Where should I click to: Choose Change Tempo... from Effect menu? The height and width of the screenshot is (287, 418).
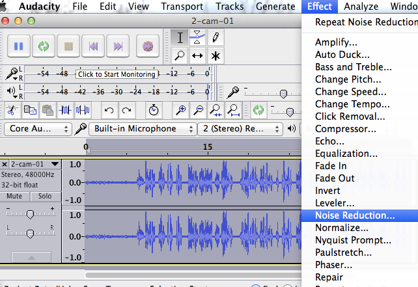(x=359, y=104)
